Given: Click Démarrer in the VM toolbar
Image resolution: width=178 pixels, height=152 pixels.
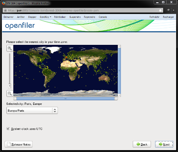Looking at the screenshot, I should point(8,17).
